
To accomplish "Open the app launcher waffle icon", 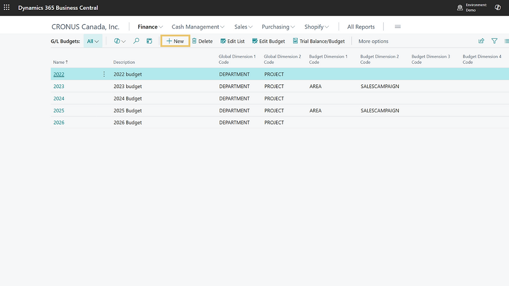I will point(6,7).
